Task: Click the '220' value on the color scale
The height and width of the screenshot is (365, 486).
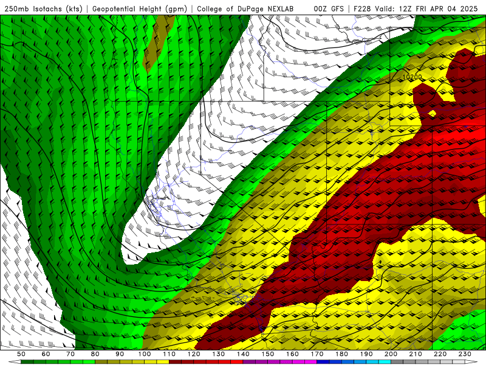Action: (x=440, y=354)
